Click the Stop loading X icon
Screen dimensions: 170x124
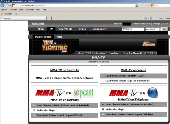149,5
